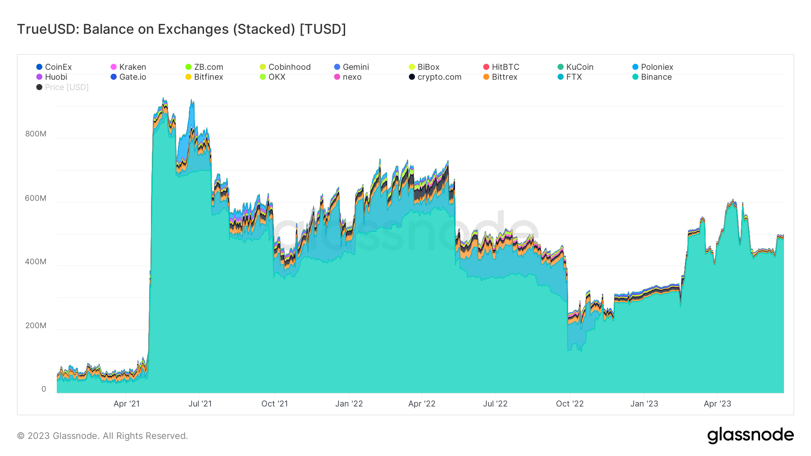Screen dimensions: 811x456
Task: Click the Jan '23 x-axis label
Action: point(644,404)
